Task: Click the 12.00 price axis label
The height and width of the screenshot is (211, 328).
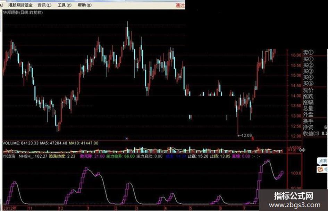Action: tap(296, 136)
